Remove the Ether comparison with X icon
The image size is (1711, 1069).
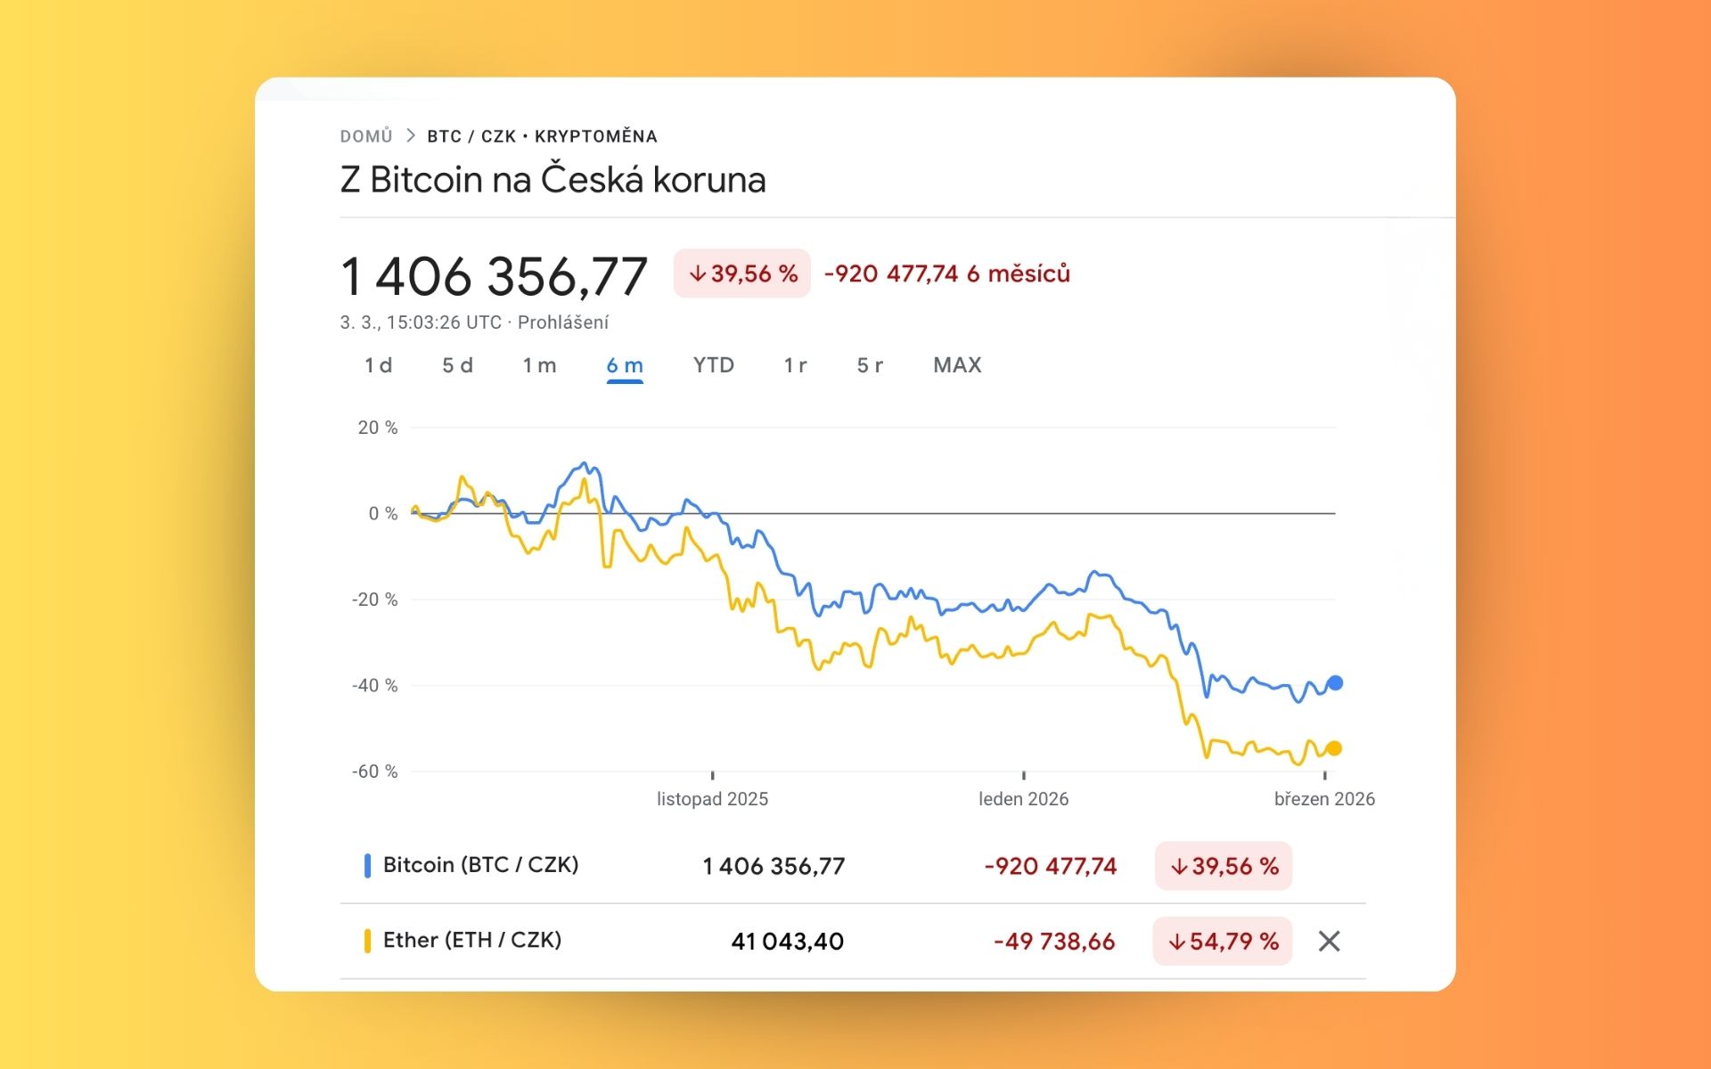click(x=1329, y=941)
